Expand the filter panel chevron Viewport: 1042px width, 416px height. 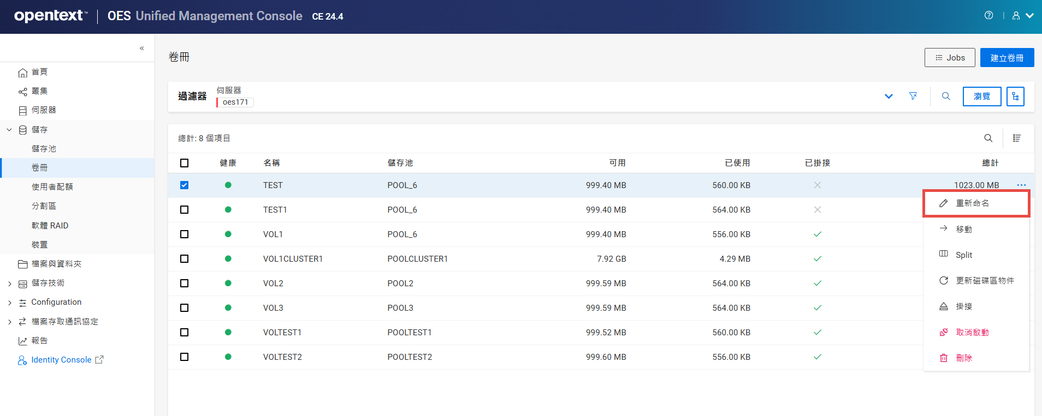pos(889,97)
